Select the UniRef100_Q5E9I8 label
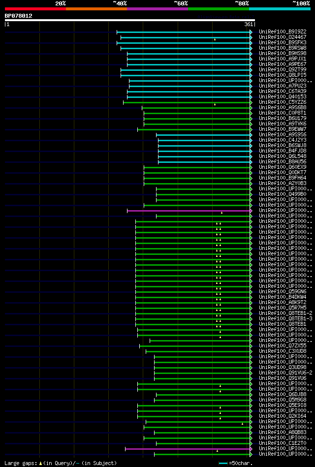 click(283, 405)
